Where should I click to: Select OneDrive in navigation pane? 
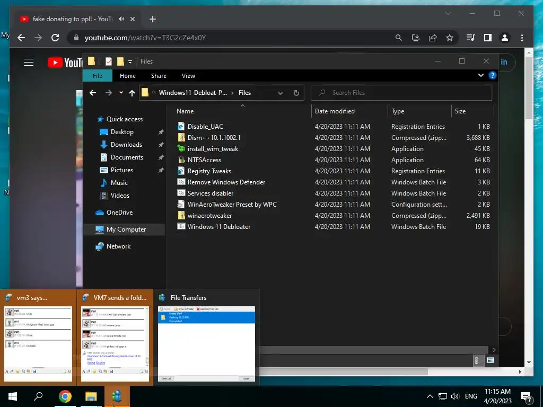point(119,213)
